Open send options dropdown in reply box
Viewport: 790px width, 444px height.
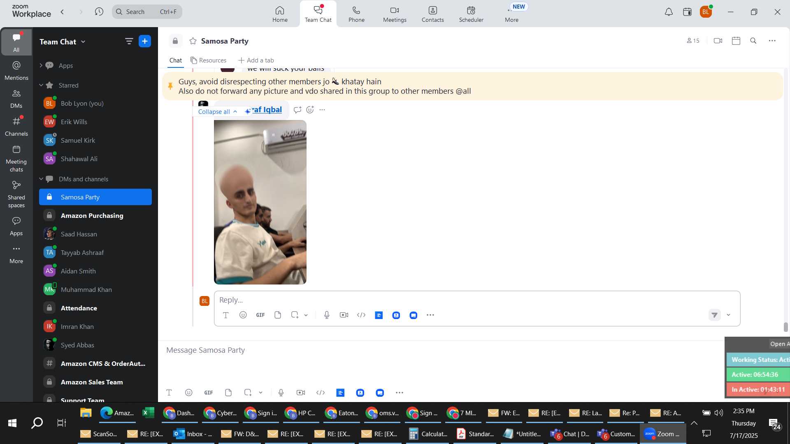[x=728, y=315]
